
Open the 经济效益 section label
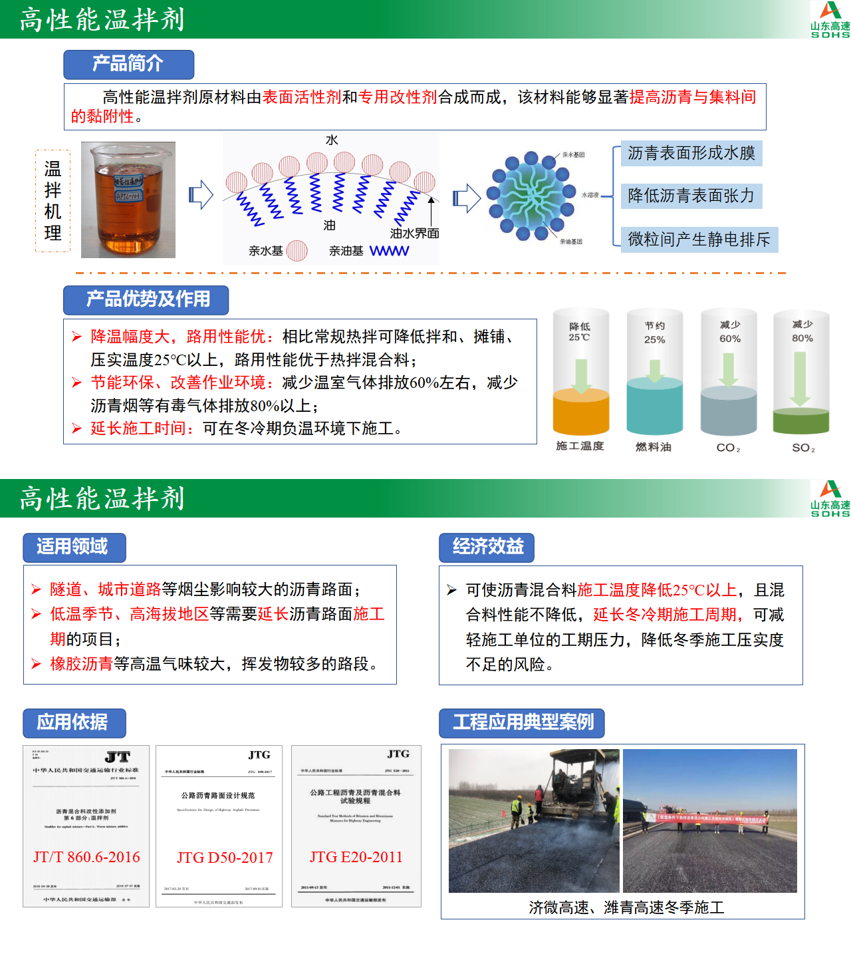(487, 548)
